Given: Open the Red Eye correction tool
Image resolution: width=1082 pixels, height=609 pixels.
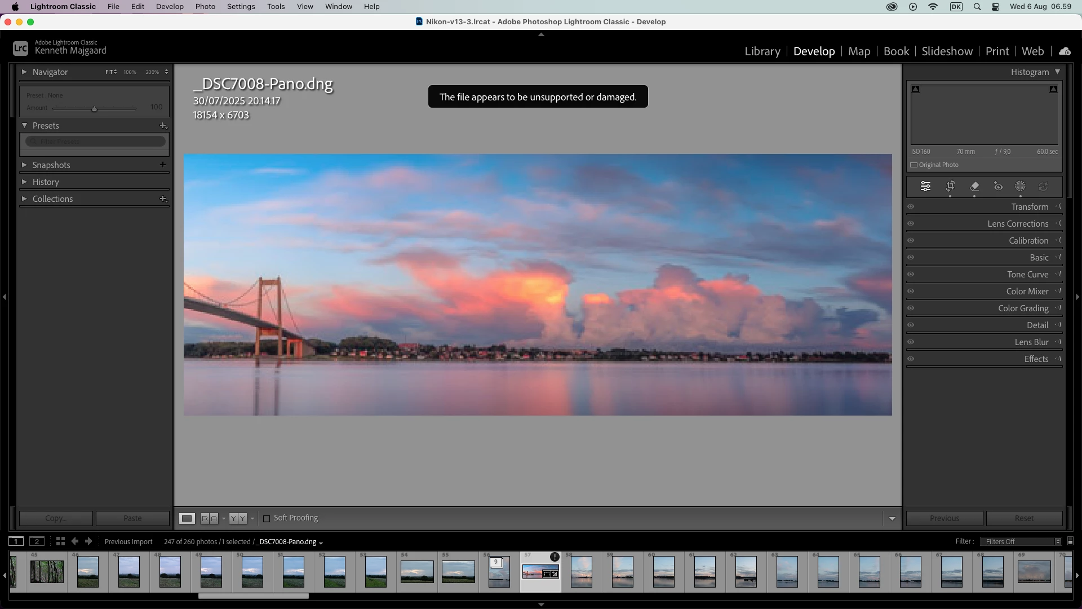Looking at the screenshot, I should [x=998, y=186].
